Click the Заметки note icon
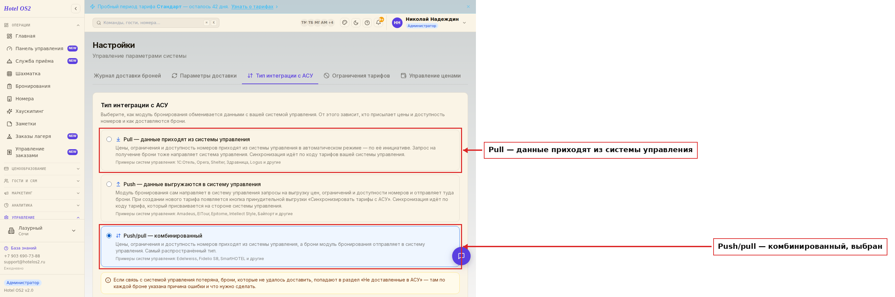 coord(9,124)
